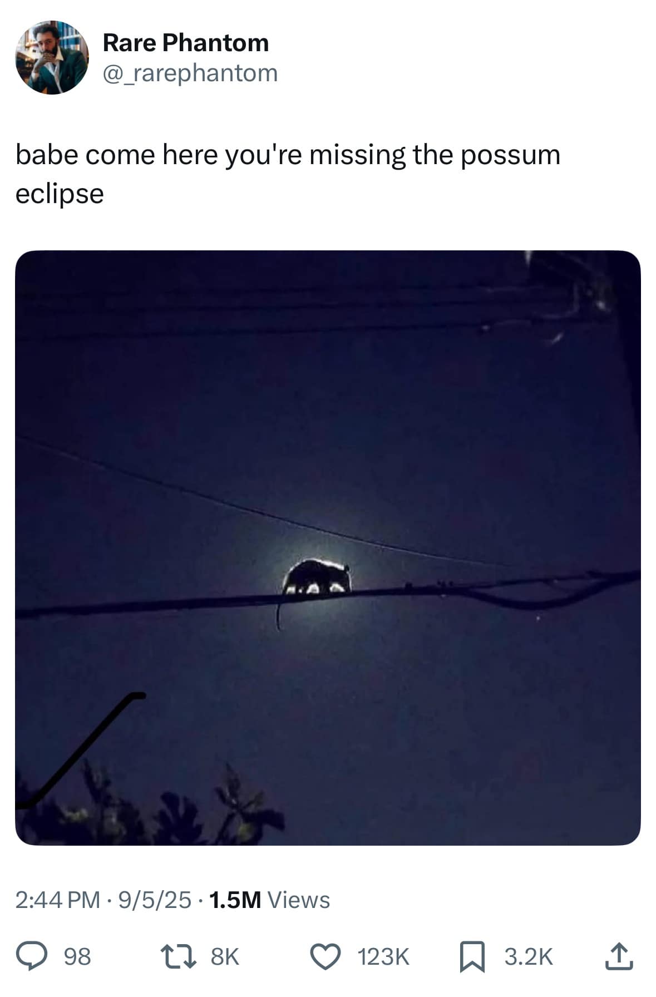The height and width of the screenshot is (997, 656).
Task: Open the share menu via the upload arrow icon
Action: (x=619, y=956)
